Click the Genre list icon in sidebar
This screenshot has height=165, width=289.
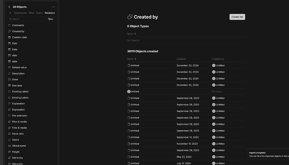click(9, 140)
